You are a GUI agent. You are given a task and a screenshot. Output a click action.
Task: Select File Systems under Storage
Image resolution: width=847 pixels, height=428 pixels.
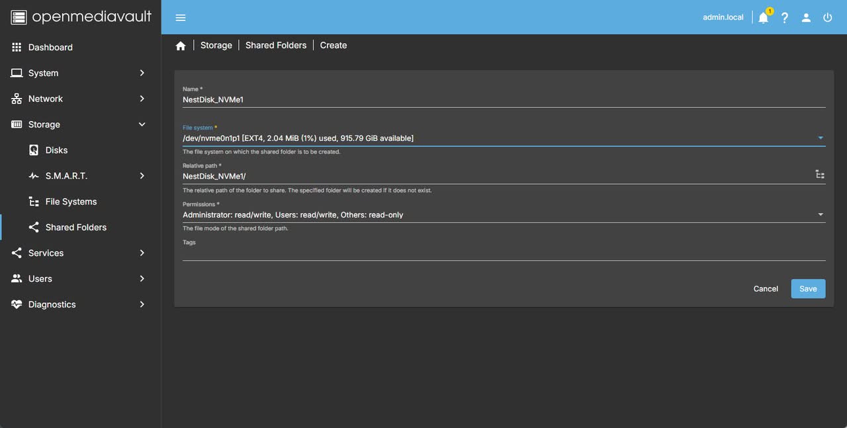[80, 202]
